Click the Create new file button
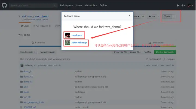 (120, 52)
